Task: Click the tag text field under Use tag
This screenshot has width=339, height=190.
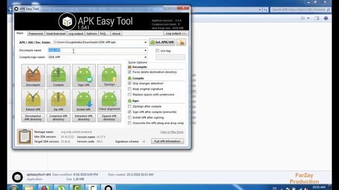Action: 171,57
